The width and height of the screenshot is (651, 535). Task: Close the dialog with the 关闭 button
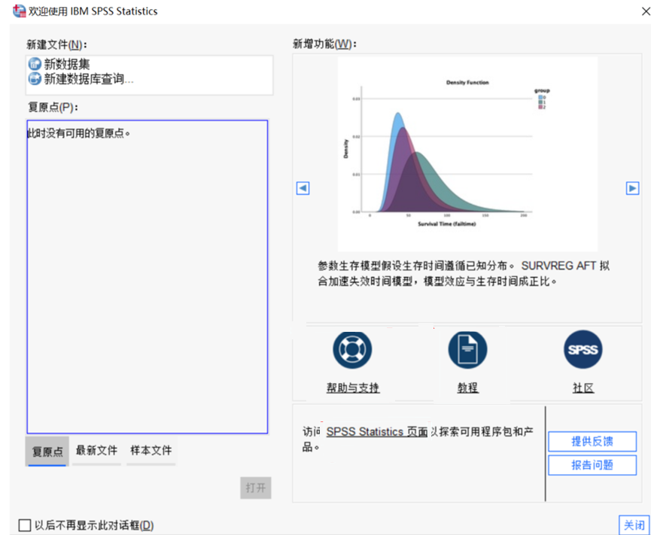[633, 525]
